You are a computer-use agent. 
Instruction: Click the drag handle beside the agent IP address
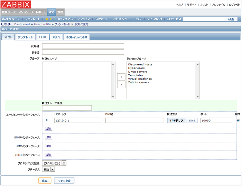click(47, 120)
